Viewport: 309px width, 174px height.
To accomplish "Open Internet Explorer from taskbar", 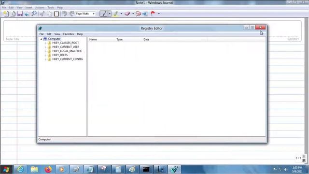I will click(x=20, y=170).
